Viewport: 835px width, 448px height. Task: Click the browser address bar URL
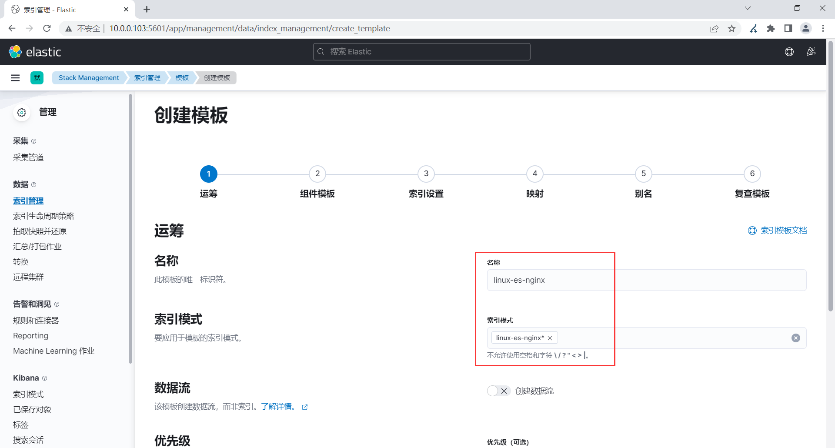click(250, 28)
